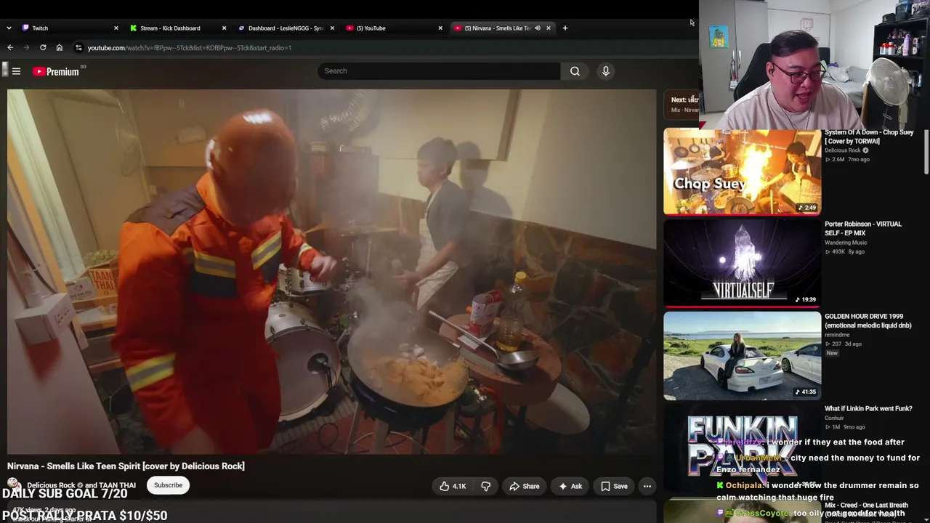The height and width of the screenshot is (523, 930).
Task: Expand the browser tab search dropdown
Action: pos(9,28)
